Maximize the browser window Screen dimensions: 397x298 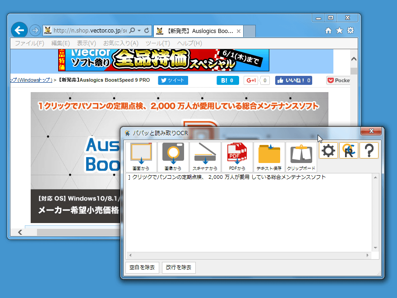coord(330,18)
